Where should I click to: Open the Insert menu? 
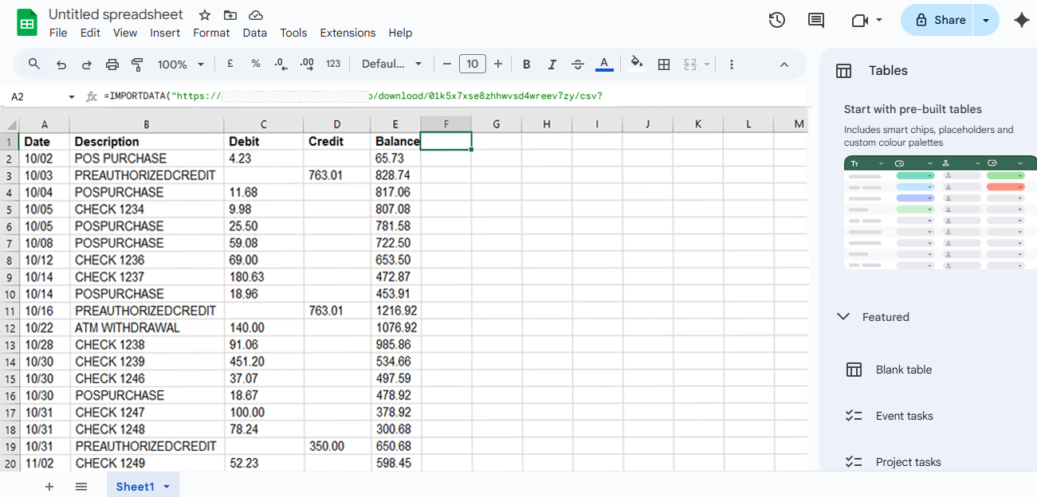tap(165, 33)
